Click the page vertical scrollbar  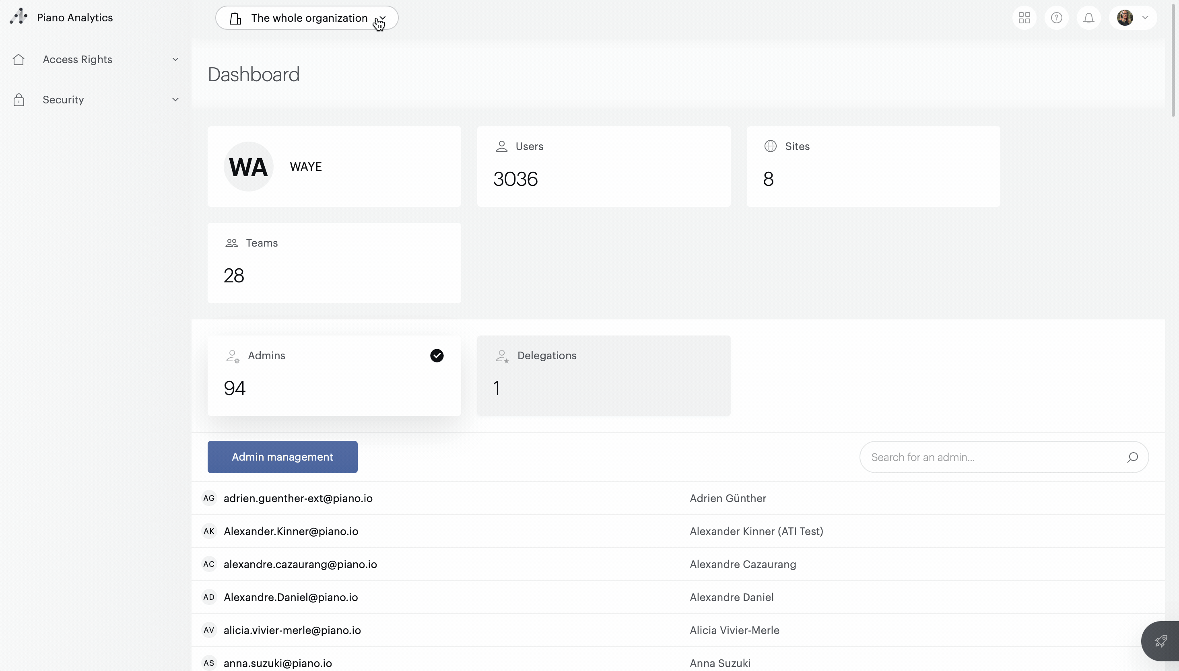coord(1173,60)
